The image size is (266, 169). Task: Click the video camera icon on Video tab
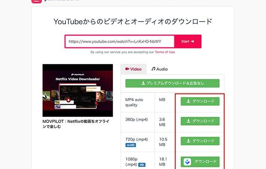(x=127, y=69)
